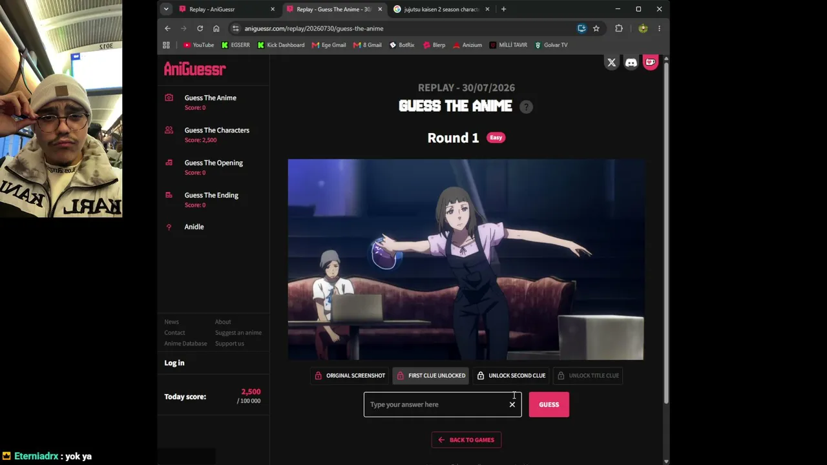Image resolution: width=827 pixels, height=465 pixels.
Task: Open the BotRix bookmark
Action: point(402,45)
